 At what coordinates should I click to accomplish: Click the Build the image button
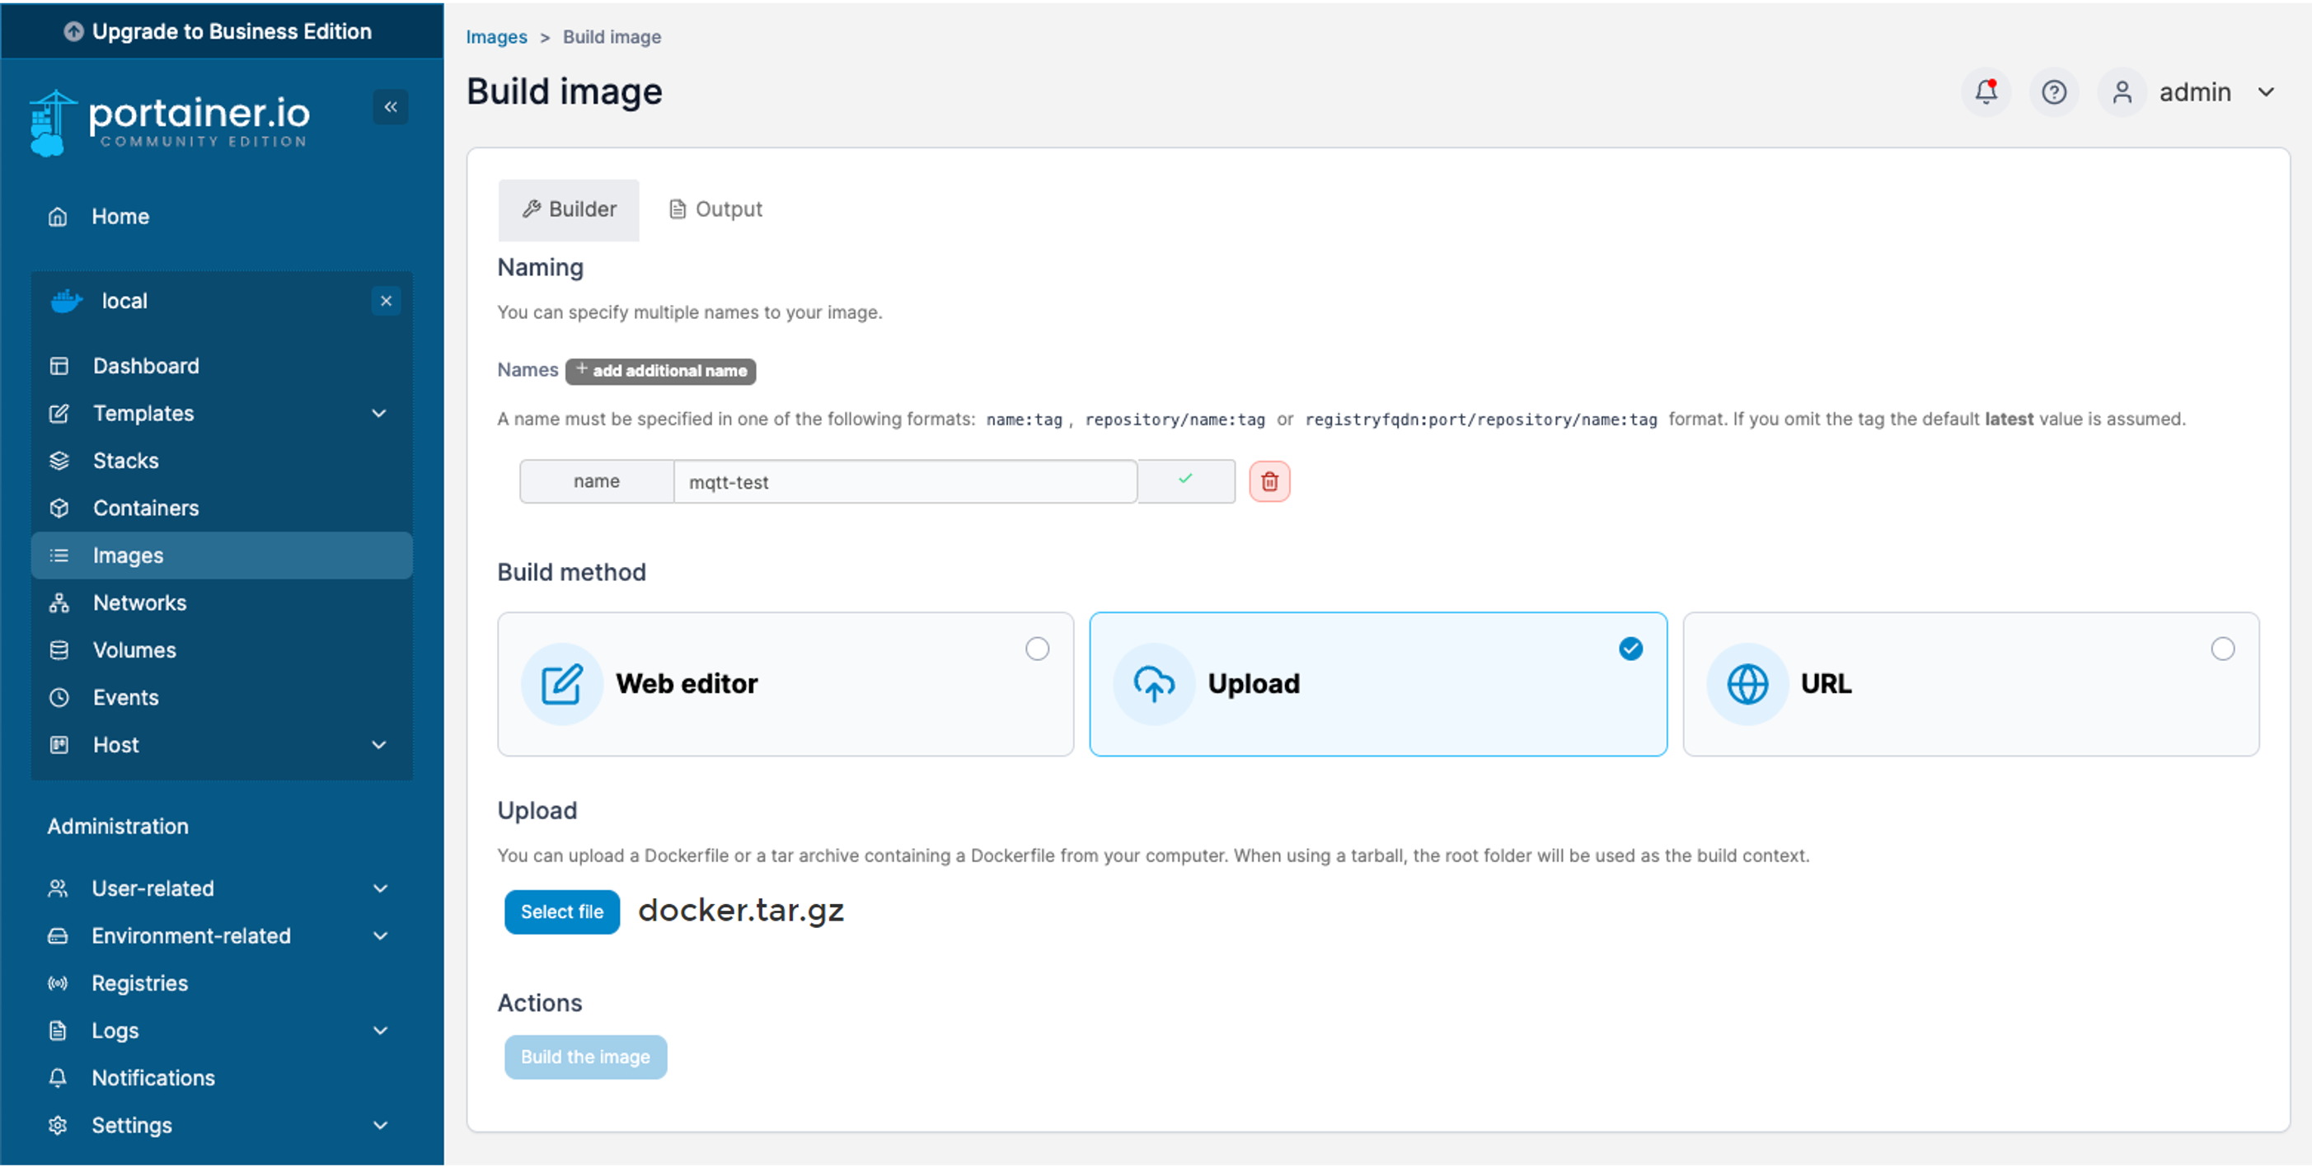pyautogui.click(x=586, y=1057)
